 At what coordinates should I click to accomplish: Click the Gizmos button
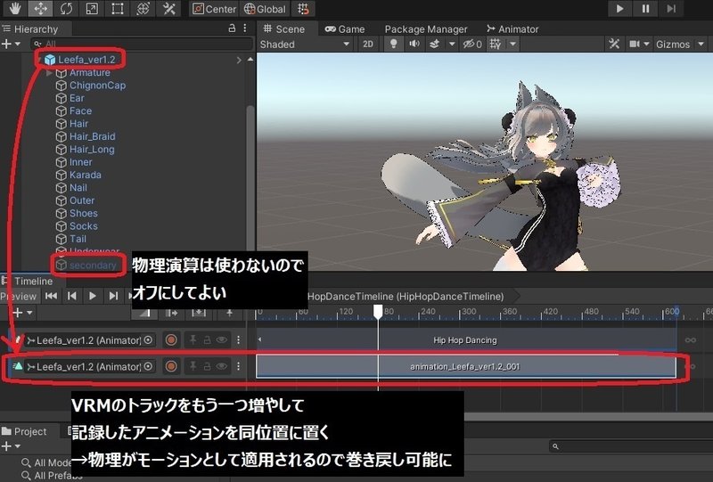pyautogui.click(x=673, y=45)
